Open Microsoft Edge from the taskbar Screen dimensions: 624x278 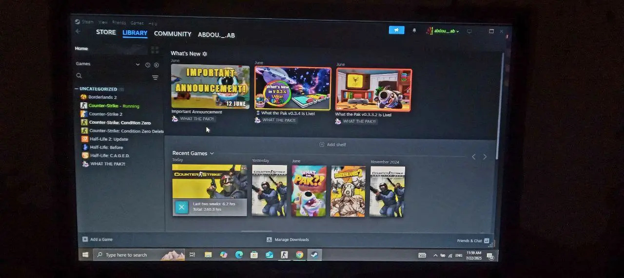[x=239, y=255]
